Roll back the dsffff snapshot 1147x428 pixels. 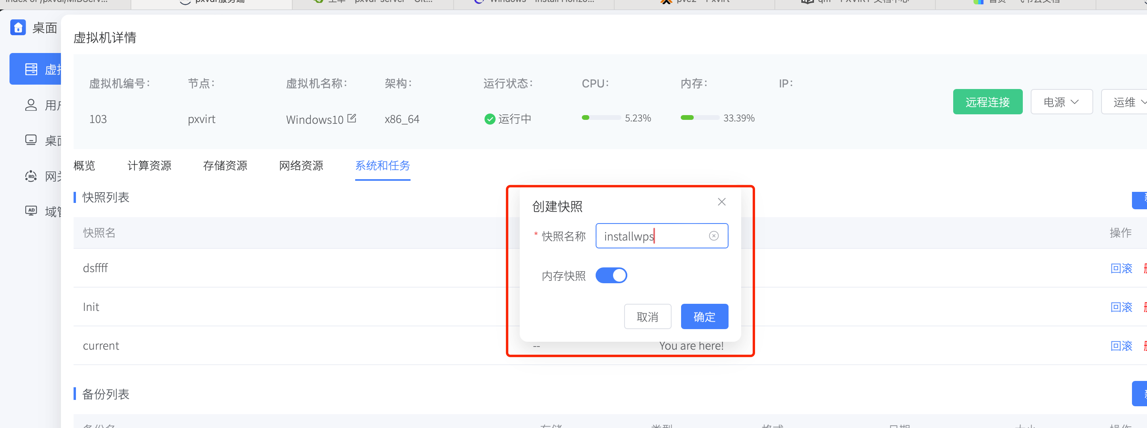tap(1121, 268)
